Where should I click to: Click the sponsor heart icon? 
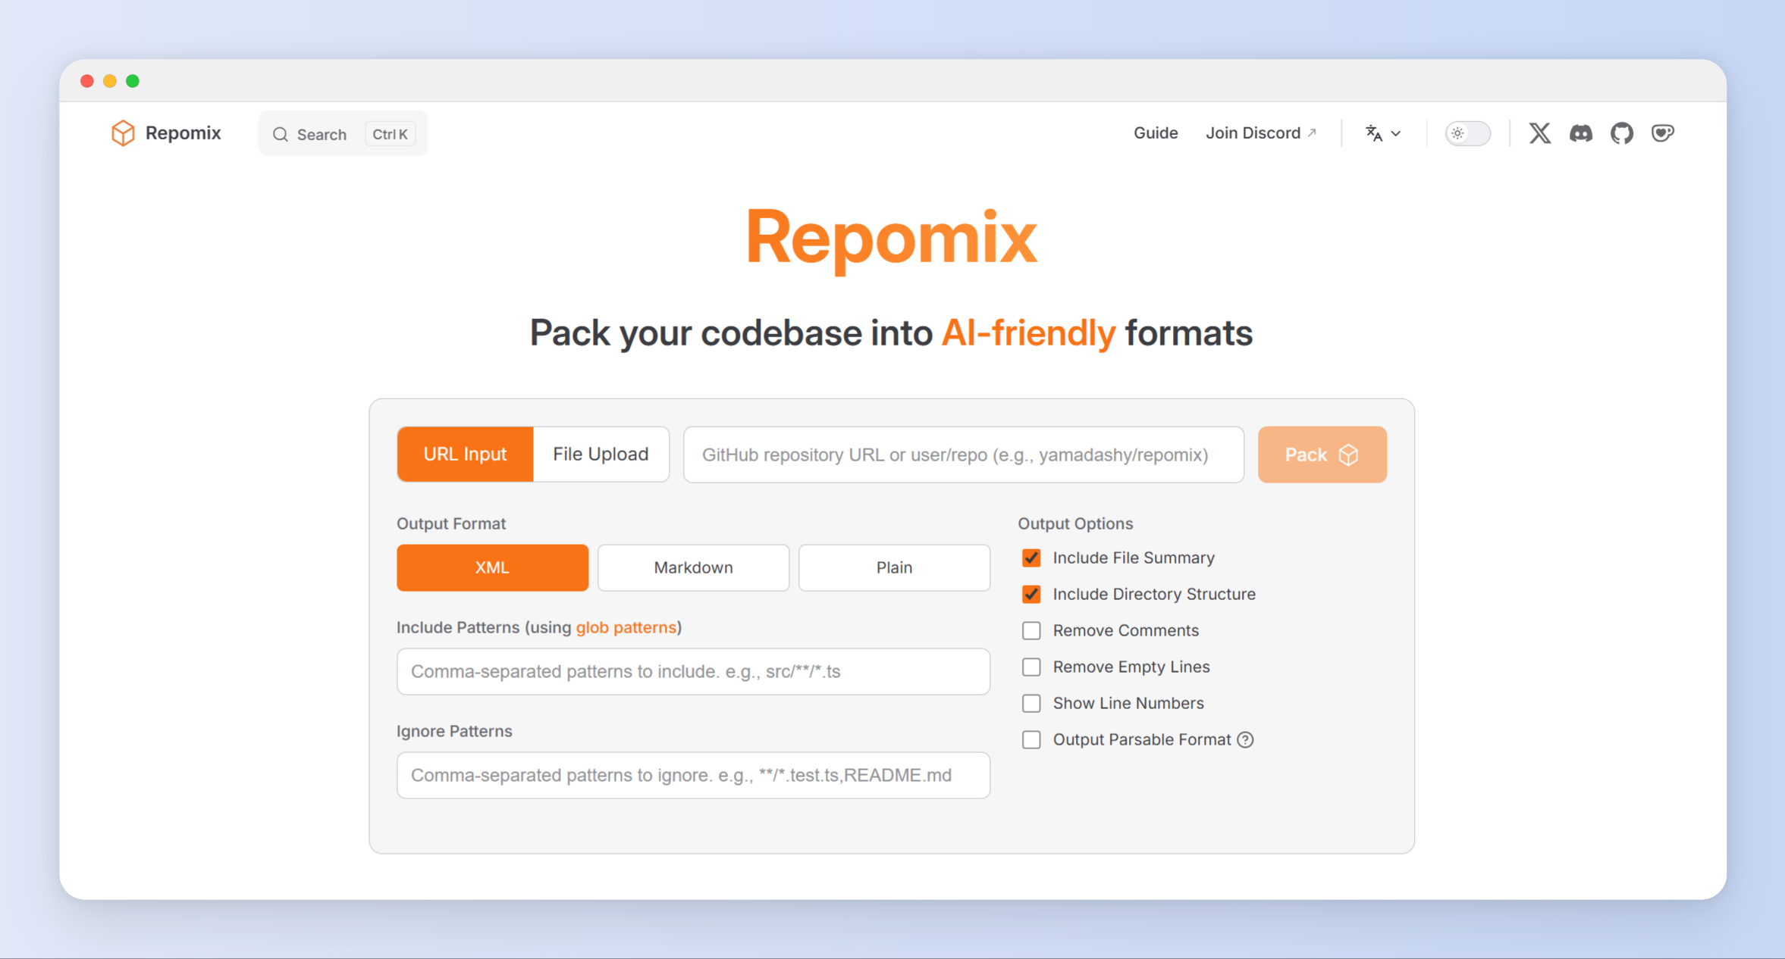(1662, 133)
